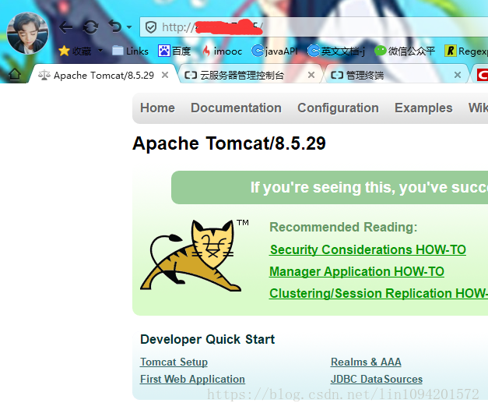Open Wiki in Tomcat navigation
This screenshot has width=488, height=410.
478,108
